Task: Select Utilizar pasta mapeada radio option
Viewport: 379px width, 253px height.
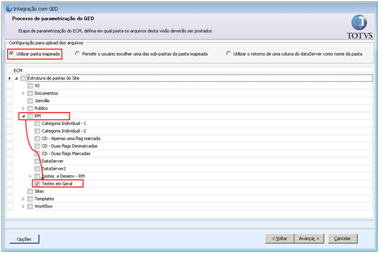Action: (x=12, y=54)
